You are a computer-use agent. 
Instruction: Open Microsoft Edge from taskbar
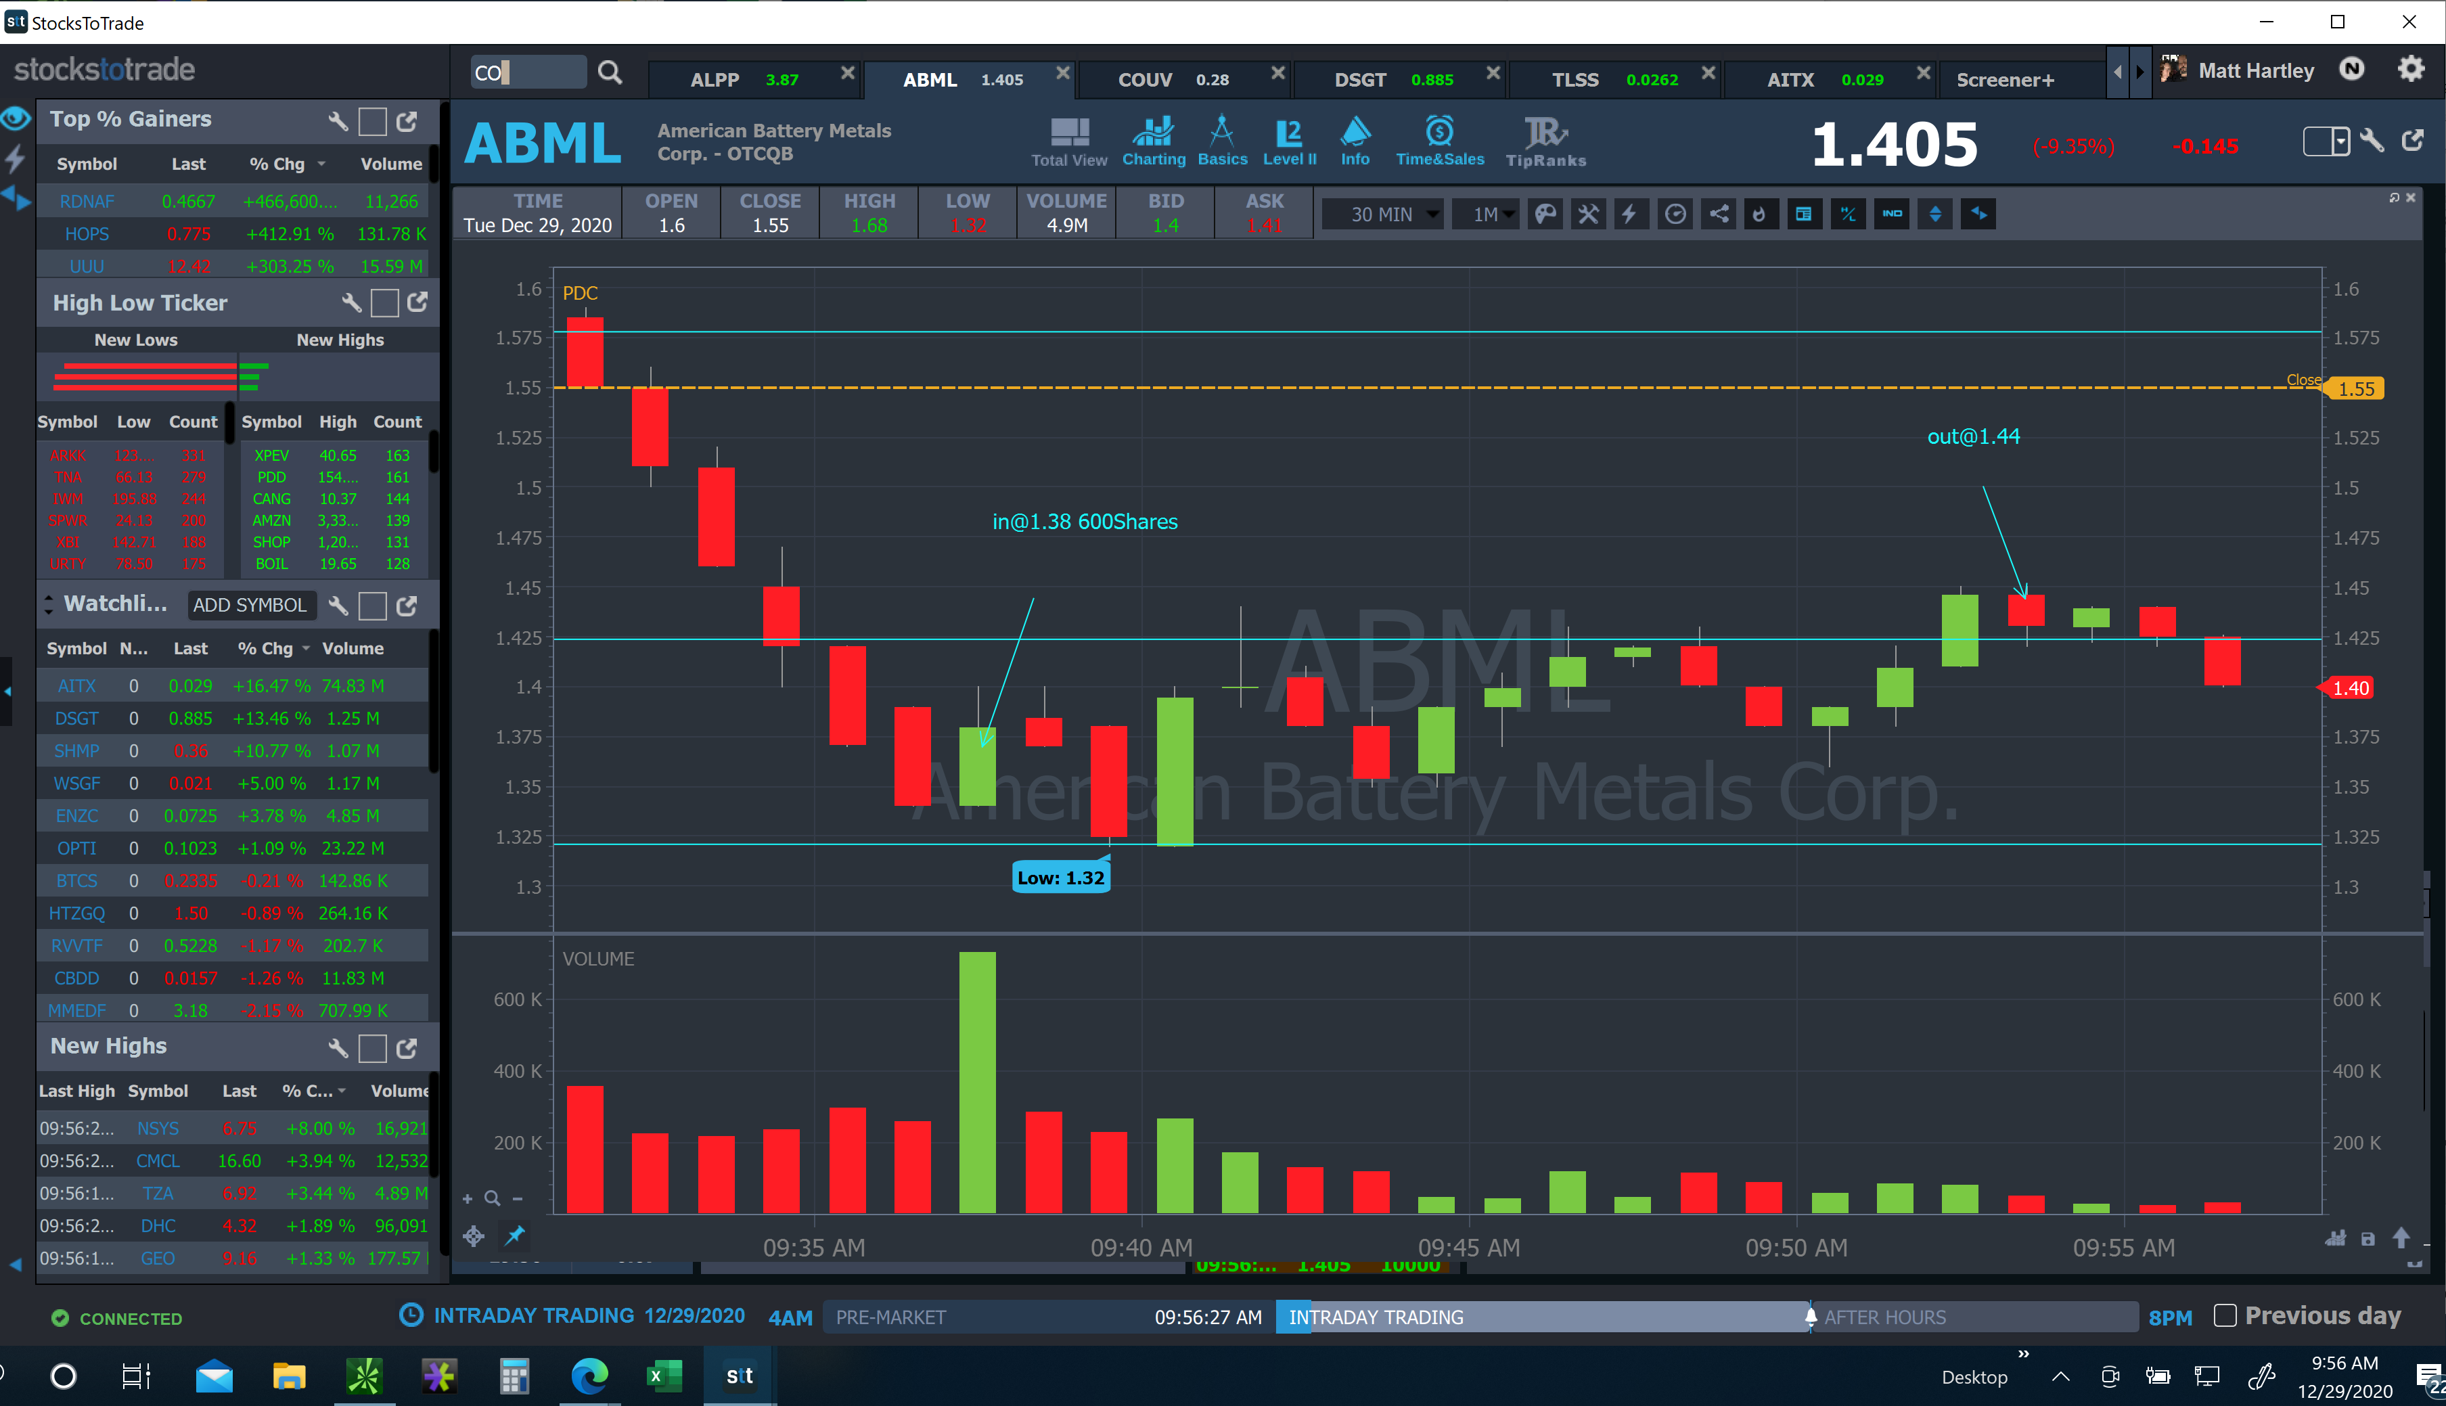[x=589, y=1375]
